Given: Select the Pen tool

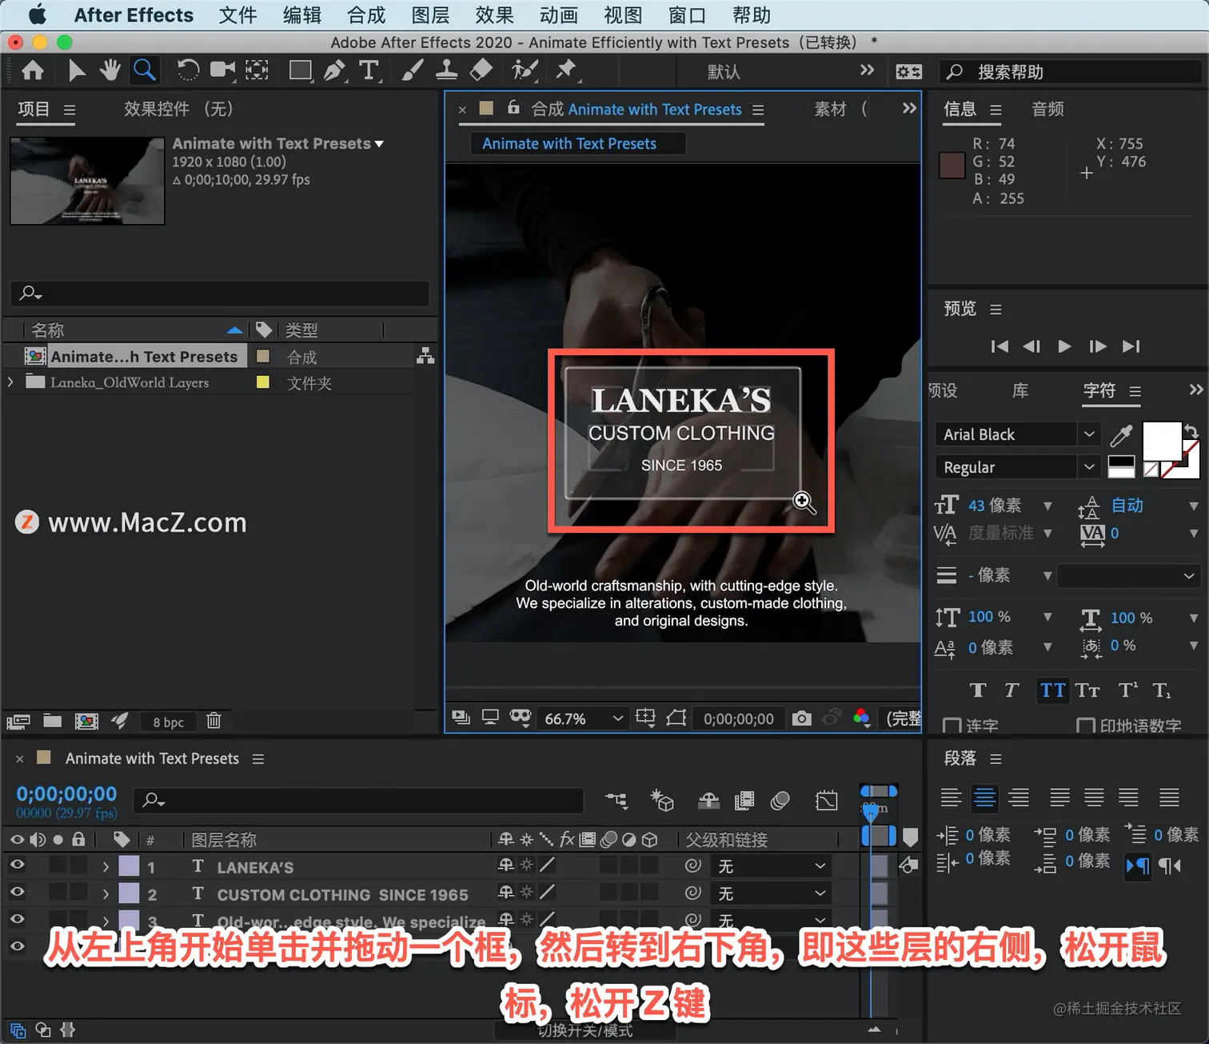Looking at the screenshot, I should click(x=334, y=71).
